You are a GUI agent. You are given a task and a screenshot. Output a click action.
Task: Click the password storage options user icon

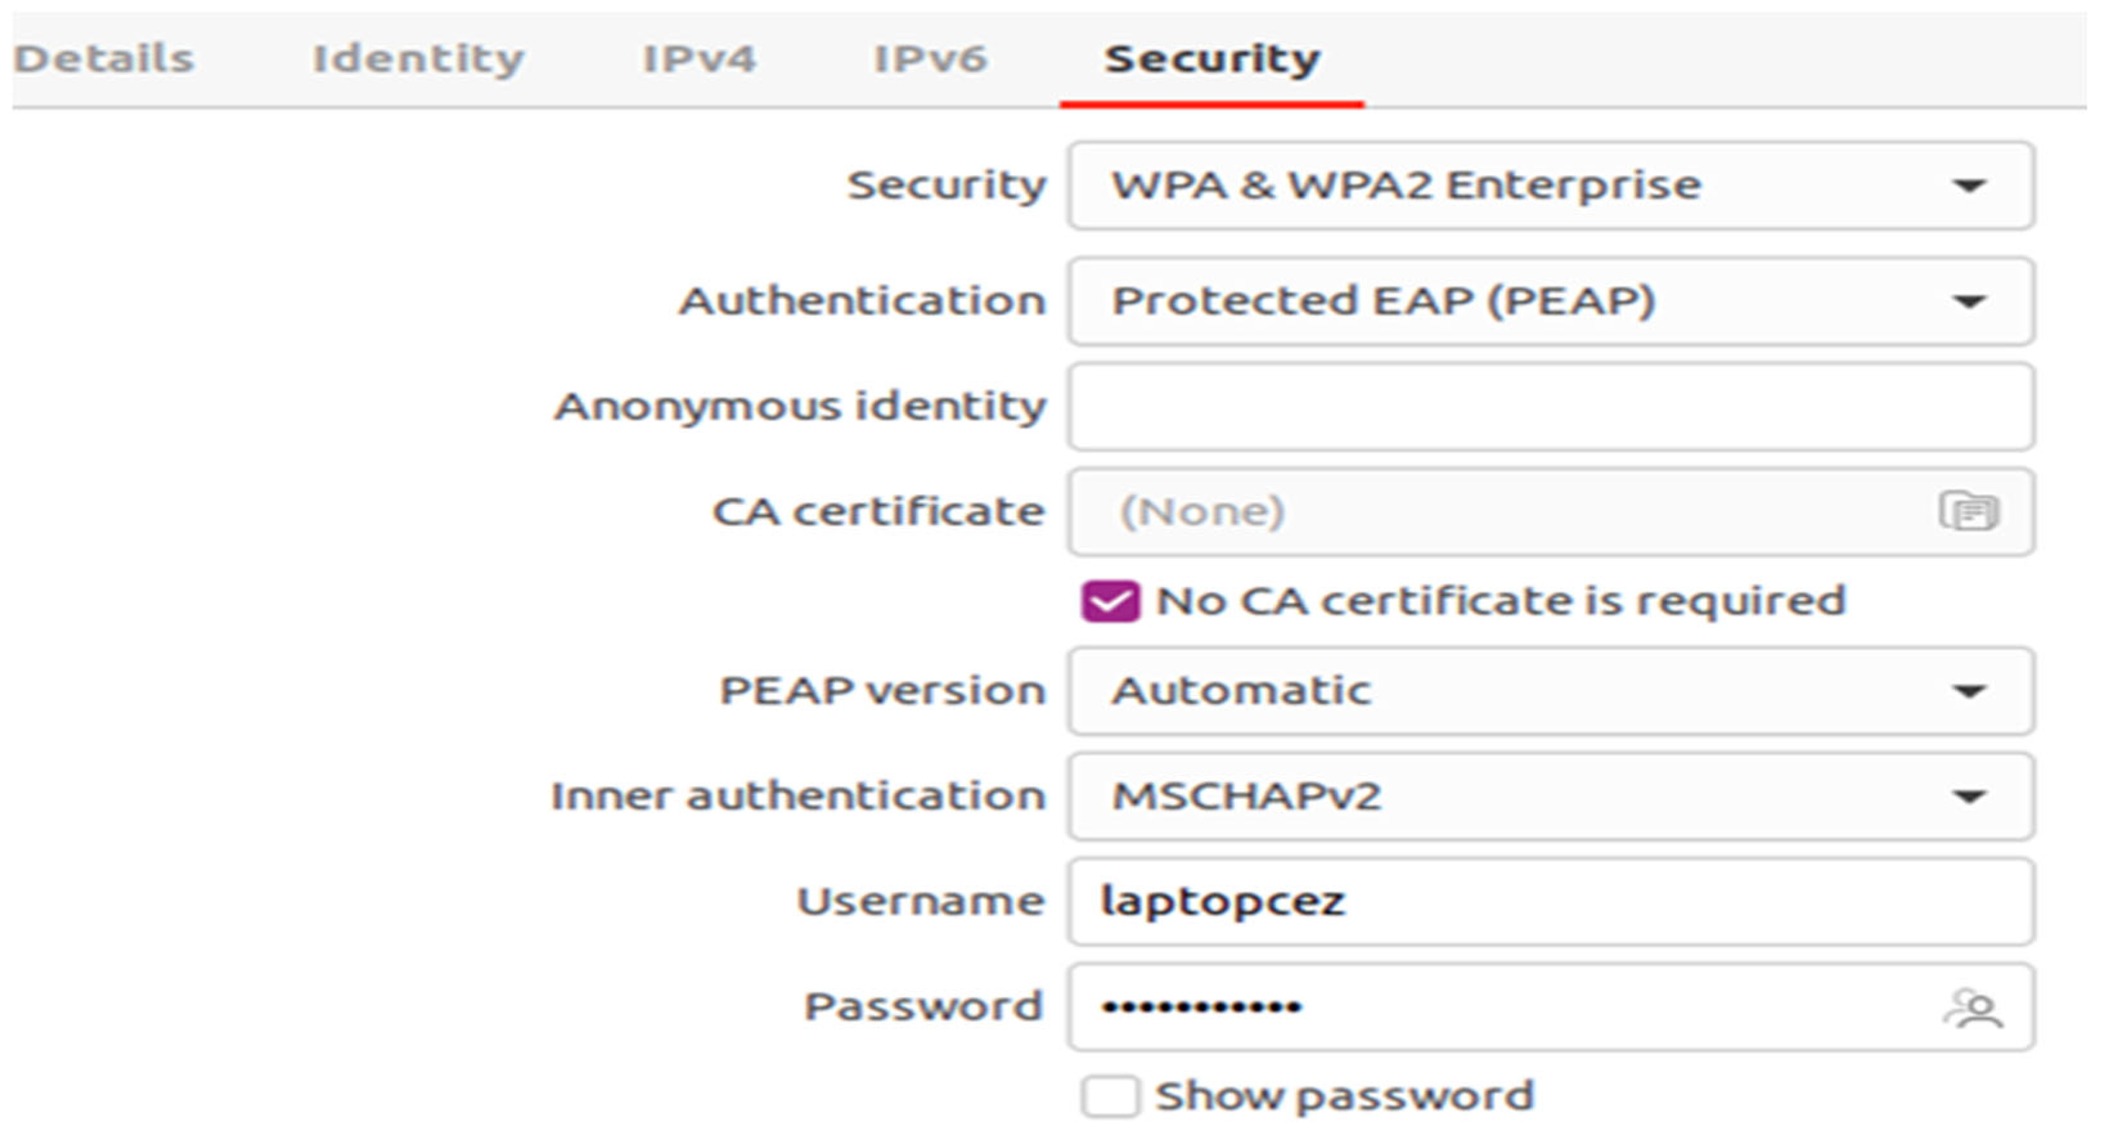1973,1009
